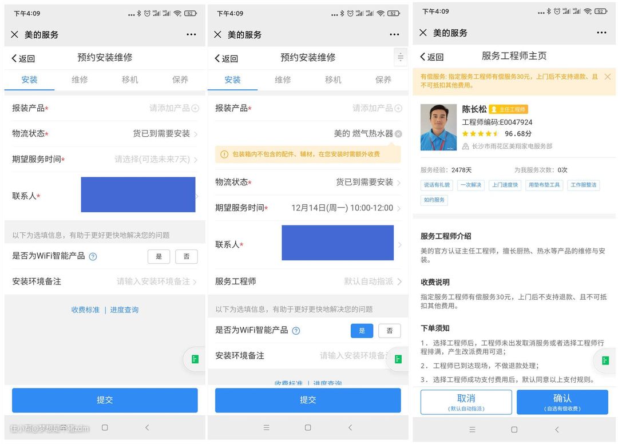Choose 否 next to the highlighted 是 button

click(390, 331)
